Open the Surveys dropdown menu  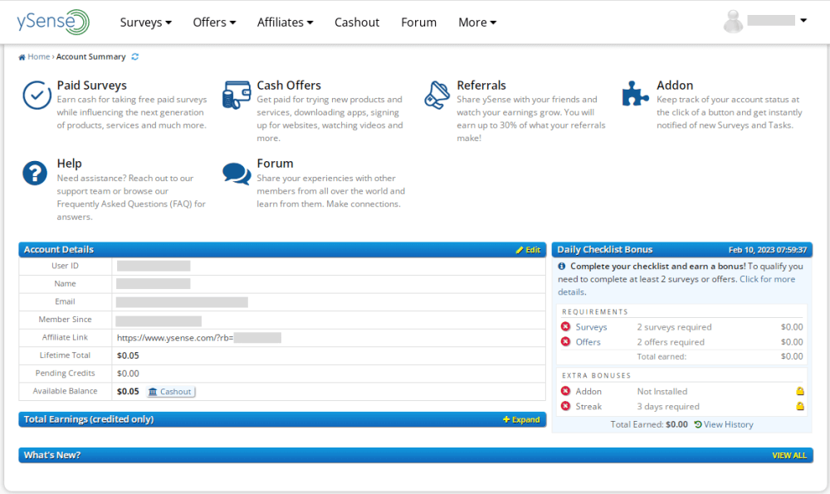145,22
